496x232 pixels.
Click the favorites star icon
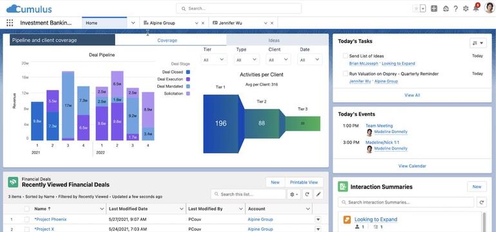coord(416,9)
